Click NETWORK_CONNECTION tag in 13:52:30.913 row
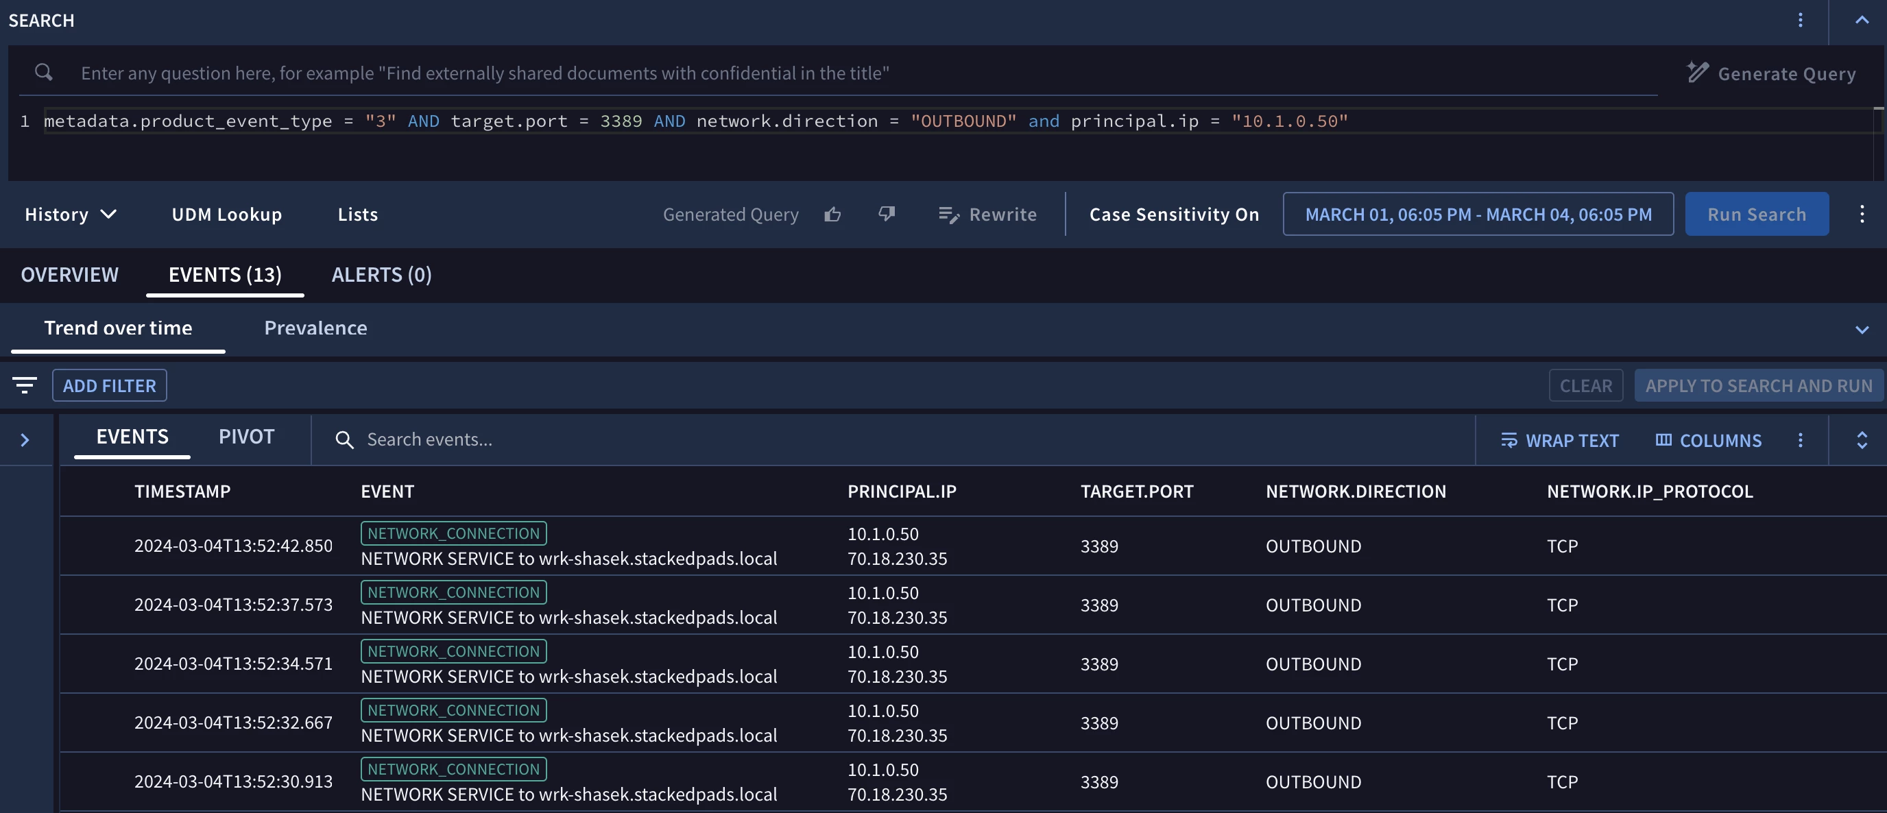1887x813 pixels. click(453, 769)
